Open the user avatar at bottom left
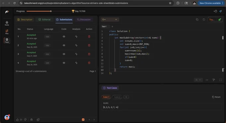Viewport: 226px width, 123px height. pyautogui.click(x=7, y=118)
